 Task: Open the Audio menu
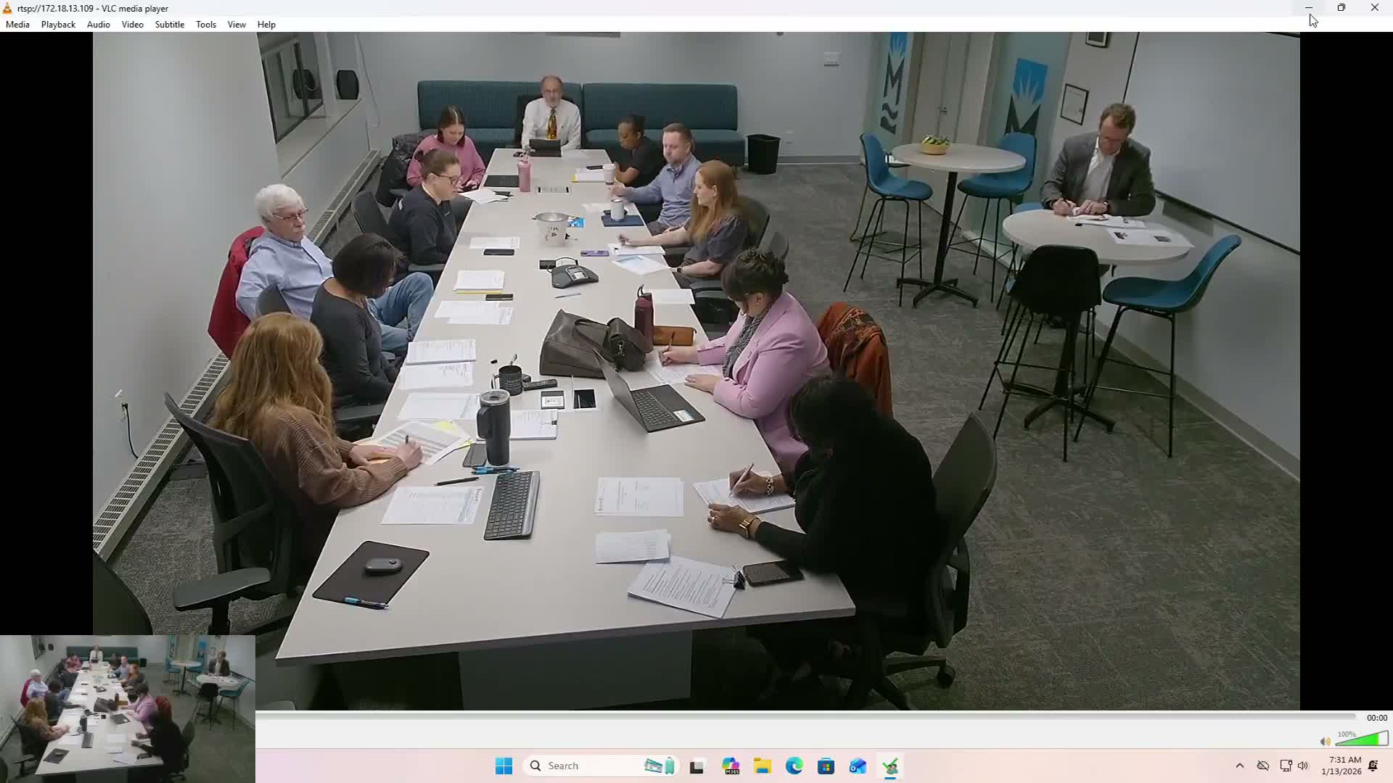click(x=98, y=25)
